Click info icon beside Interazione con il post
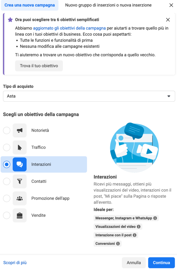The image size is (177, 270). 134,235
